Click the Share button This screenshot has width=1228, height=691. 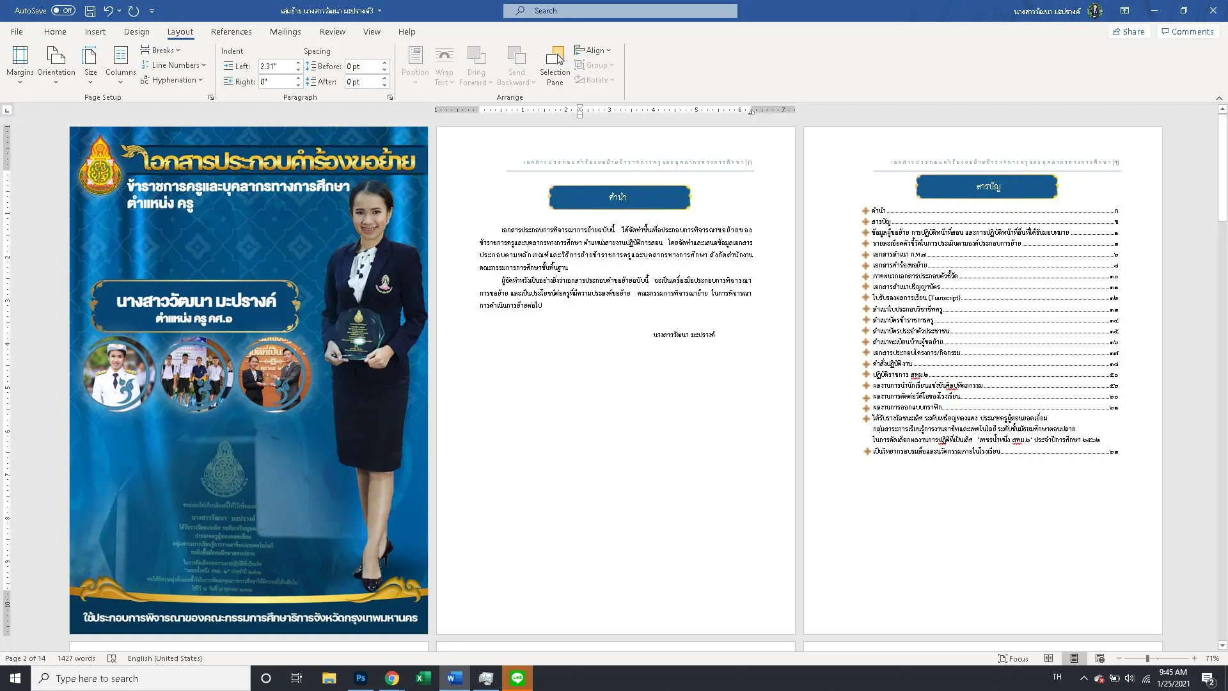(x=1128, y=31)
